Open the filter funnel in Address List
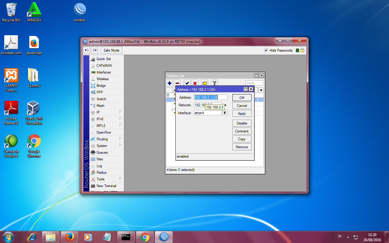This screenshot has height=243, width=389. pyautogui.click(x=214, y=83)
